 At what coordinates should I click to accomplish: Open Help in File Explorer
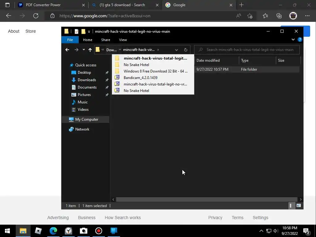tap(300, 40)
